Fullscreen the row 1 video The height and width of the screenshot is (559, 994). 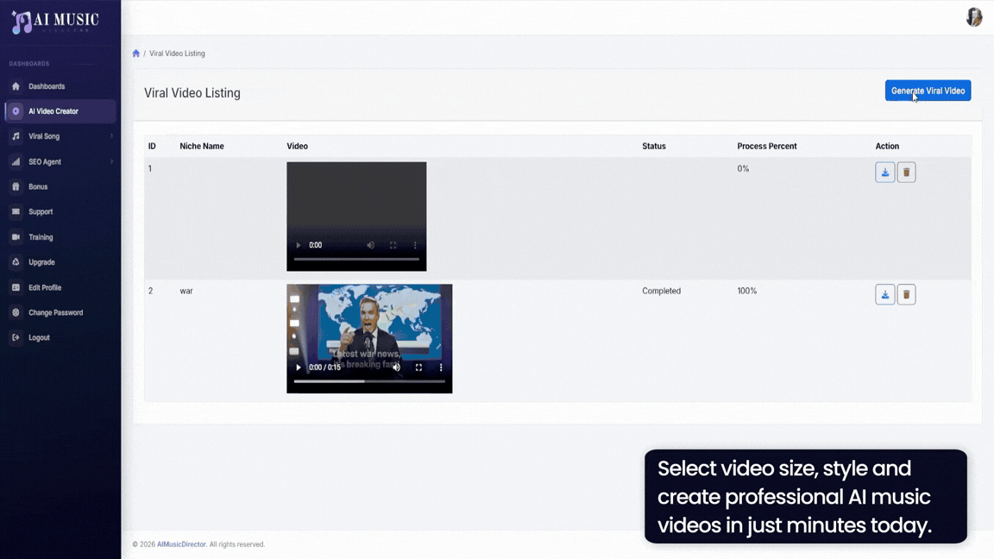(393, 245)
